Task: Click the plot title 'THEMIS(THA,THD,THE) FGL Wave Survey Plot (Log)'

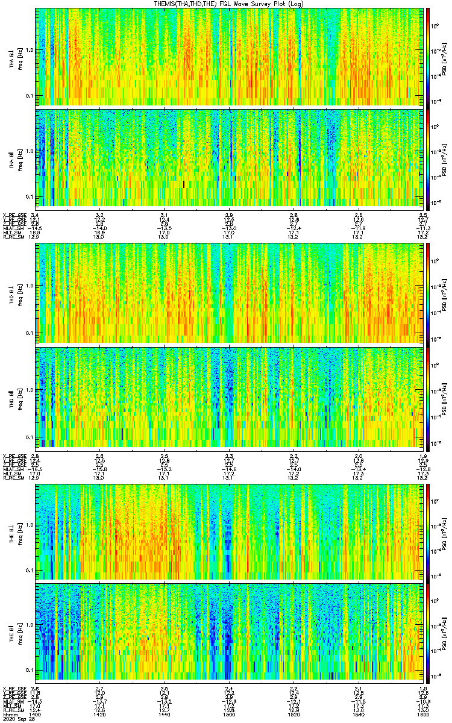Action: [x=229, y=4]
